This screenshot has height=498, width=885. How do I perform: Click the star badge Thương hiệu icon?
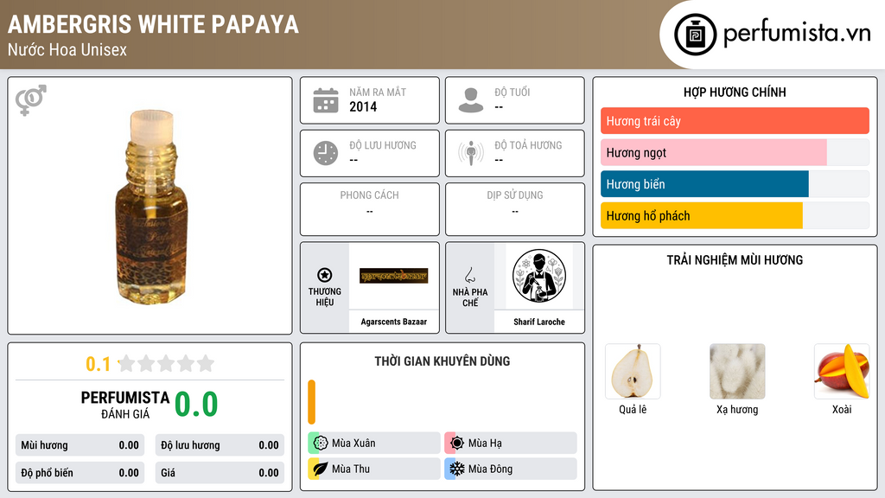pyautogui.click(x=325, y=275)
